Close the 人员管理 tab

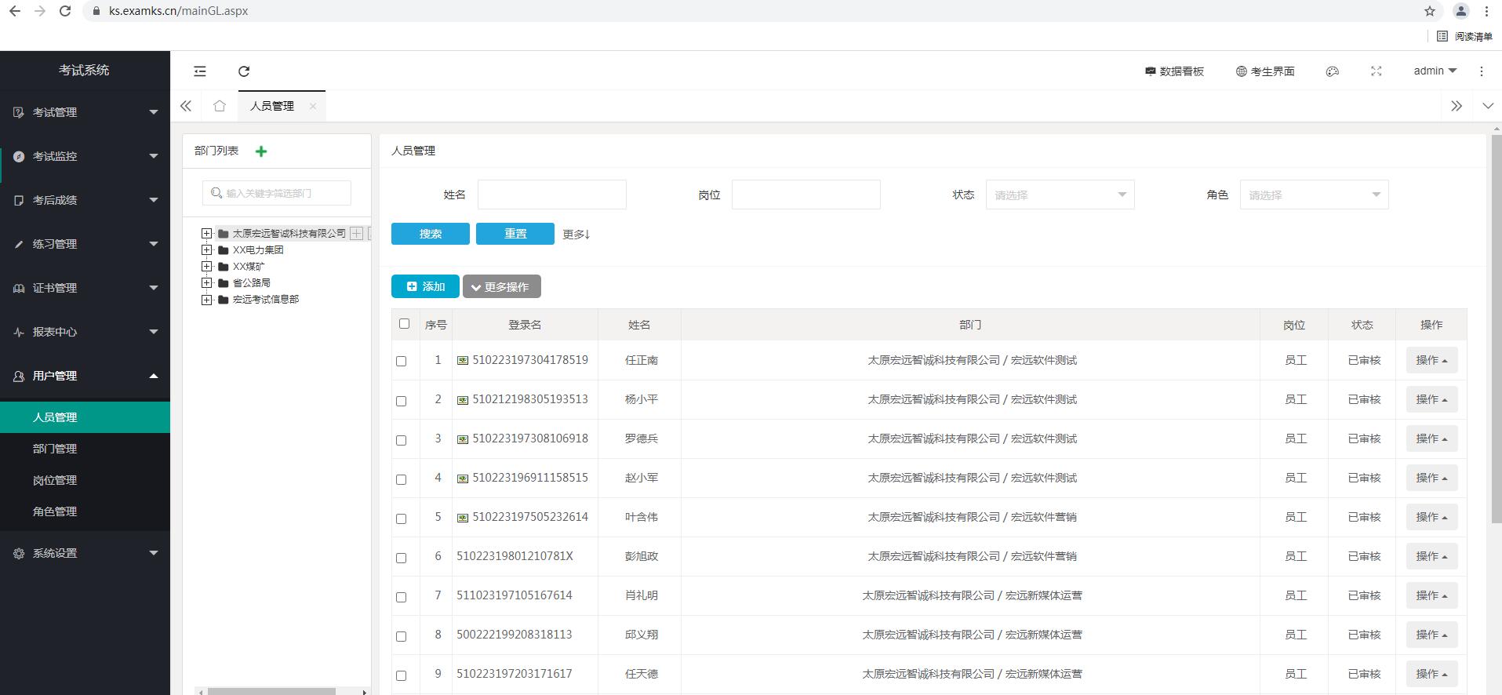[x=313, y=106]
